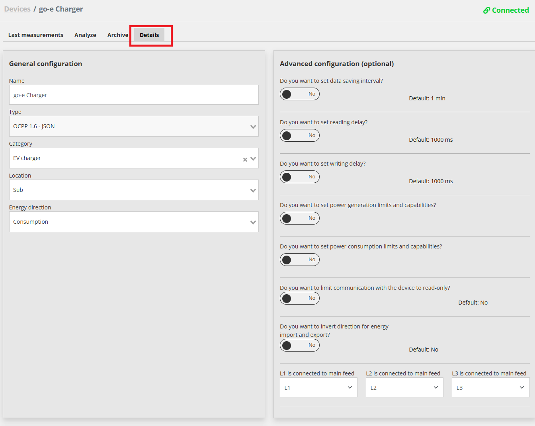Select the Details tab
535x426 pixels.
point(149,35)
